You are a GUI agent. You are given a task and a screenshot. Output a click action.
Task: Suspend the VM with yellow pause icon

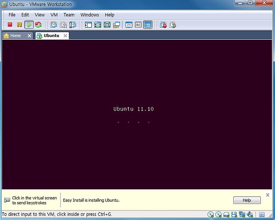(x=19, y=24)
